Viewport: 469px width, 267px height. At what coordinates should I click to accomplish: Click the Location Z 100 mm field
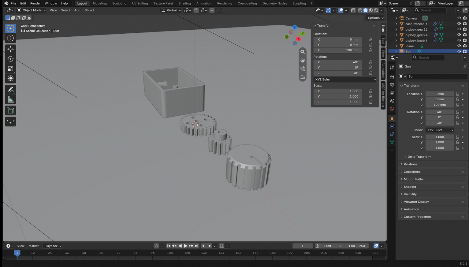[x=338, y=50]
